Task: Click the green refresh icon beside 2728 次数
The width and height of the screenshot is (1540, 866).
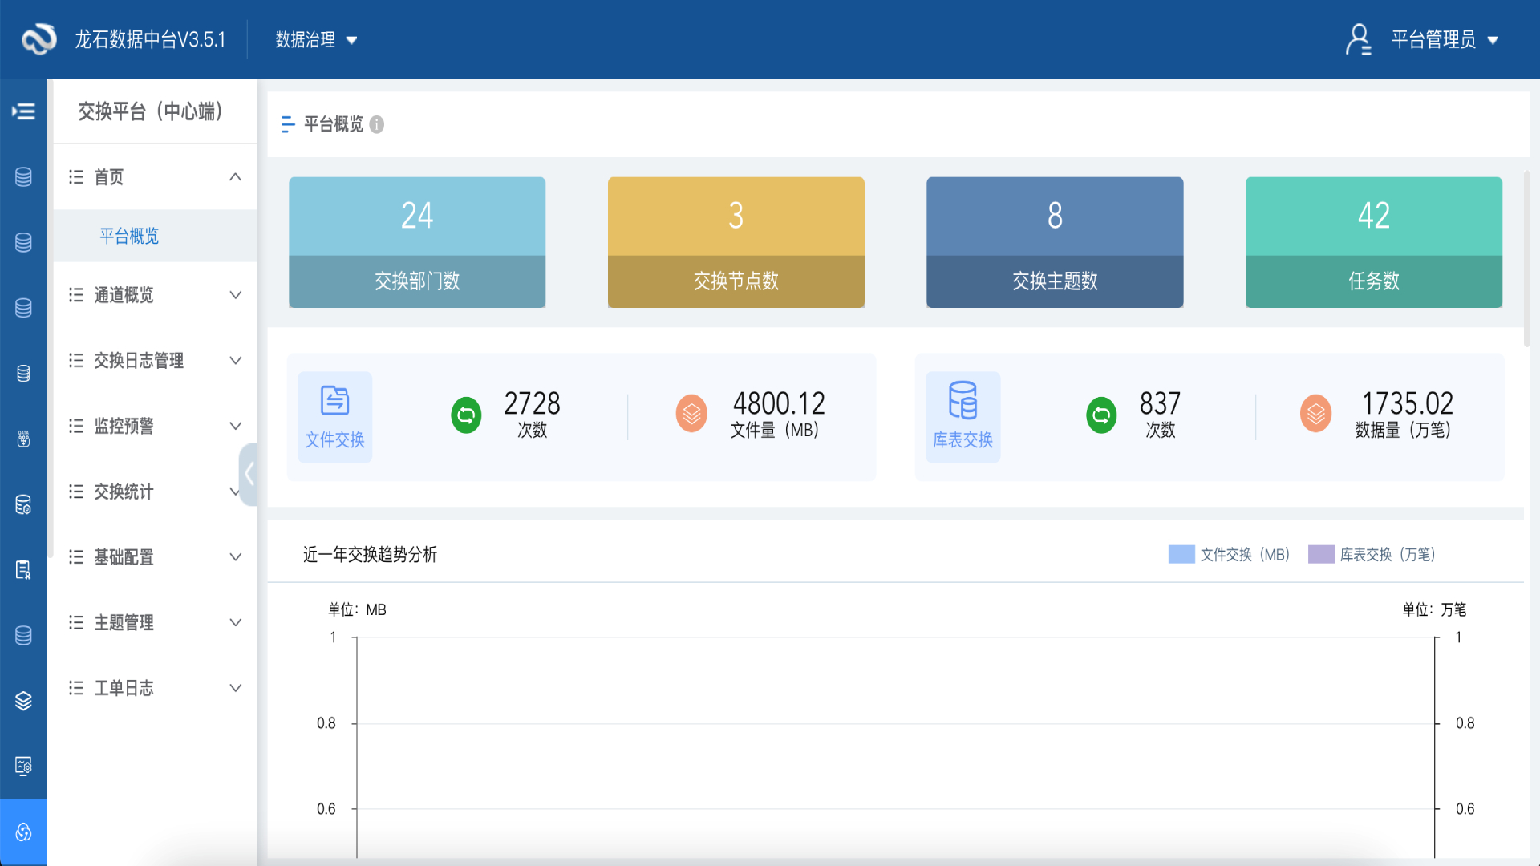Action: tap(466, 415)
